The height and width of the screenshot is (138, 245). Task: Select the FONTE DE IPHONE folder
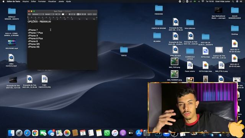[159, 23]
